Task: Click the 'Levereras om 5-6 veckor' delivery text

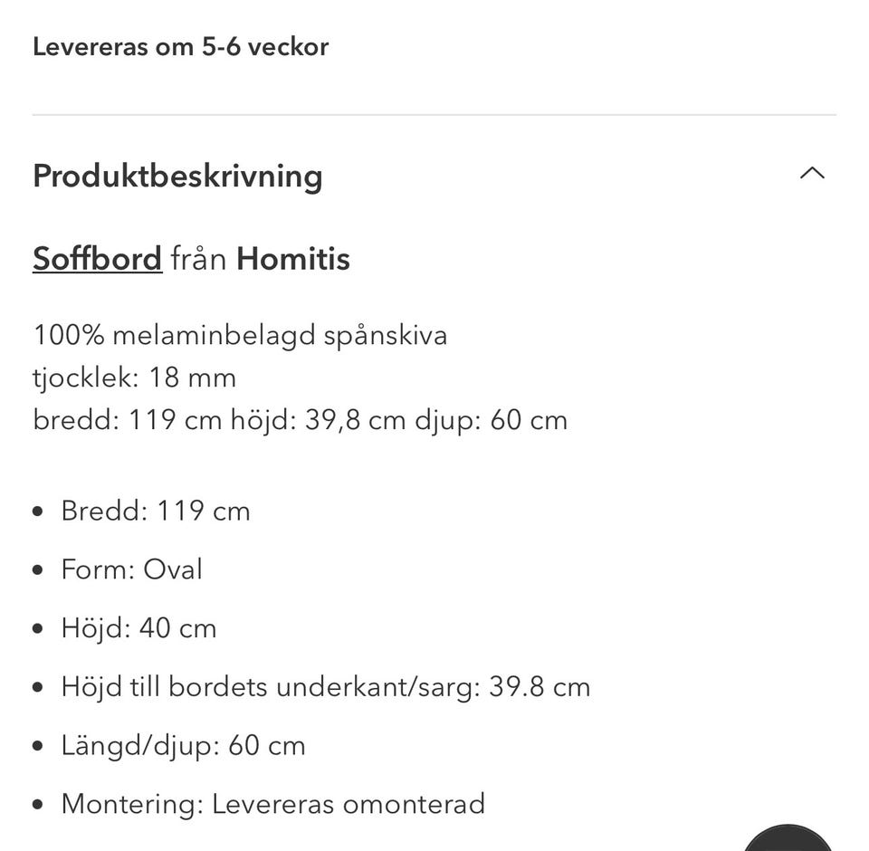Action: (x=180, y=47)
